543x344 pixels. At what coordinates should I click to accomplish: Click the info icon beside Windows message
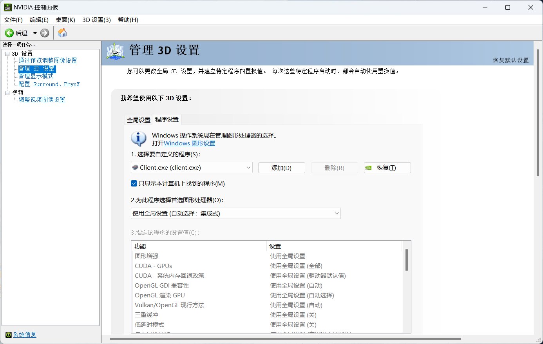[138, 139]
